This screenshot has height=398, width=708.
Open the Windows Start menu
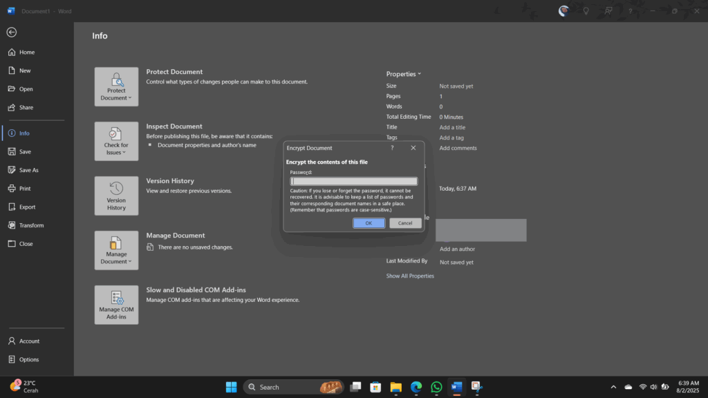point(231,387)
